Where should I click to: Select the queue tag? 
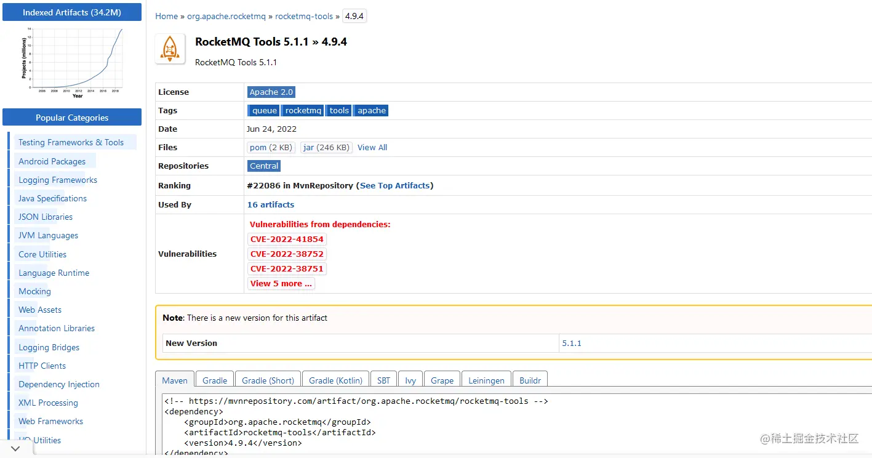coord(264,111)
